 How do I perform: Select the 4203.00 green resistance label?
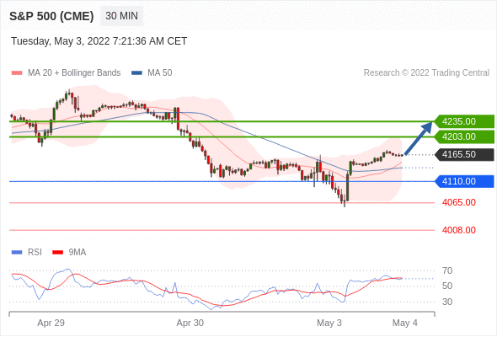coord(464,137)
